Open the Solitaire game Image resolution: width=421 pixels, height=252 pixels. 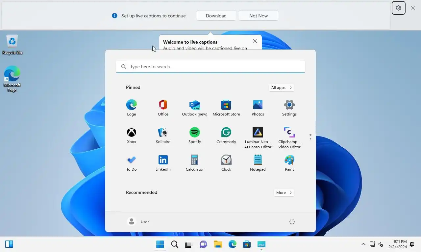pos(163,136)
